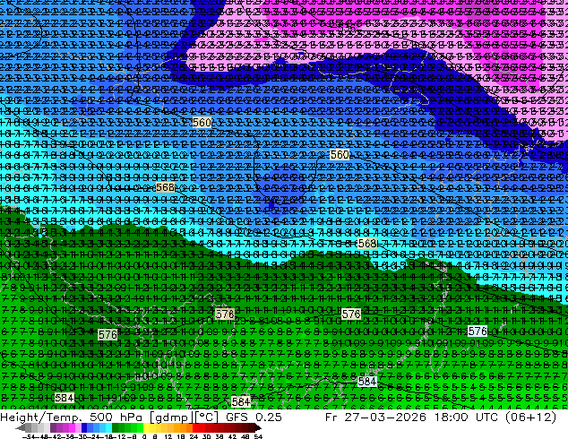This screenshot has height=439, width=568.
Task: Click the date '27-03-2026'
Action: [385, 417]
